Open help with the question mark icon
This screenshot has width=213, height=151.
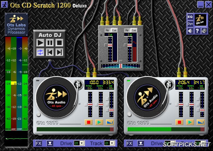tap(197, 31)
